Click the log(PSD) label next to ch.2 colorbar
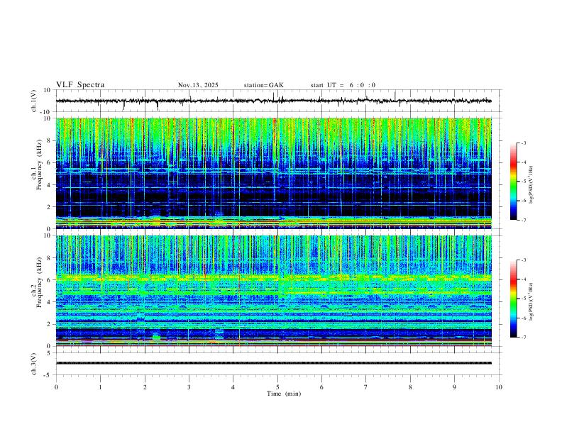The image size is (562, 434). [x=531, y=302]
